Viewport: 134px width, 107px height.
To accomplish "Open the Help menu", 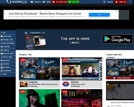I will click(x=47, y=2).
